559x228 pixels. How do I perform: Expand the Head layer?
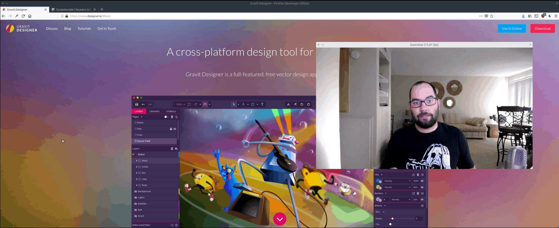pos(137,160)
